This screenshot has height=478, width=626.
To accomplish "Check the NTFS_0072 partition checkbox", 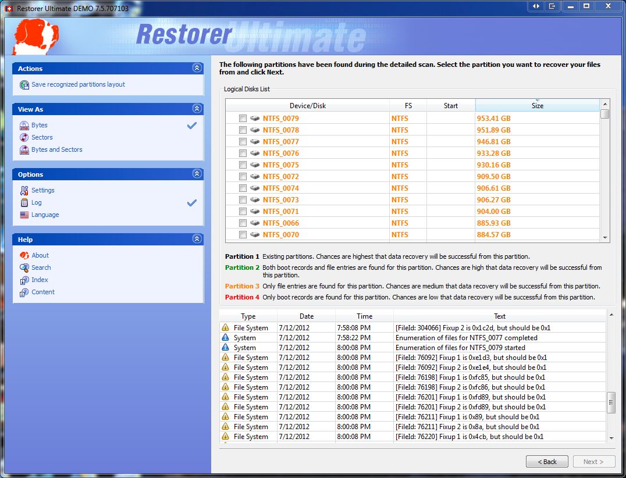I will (243, 176).
